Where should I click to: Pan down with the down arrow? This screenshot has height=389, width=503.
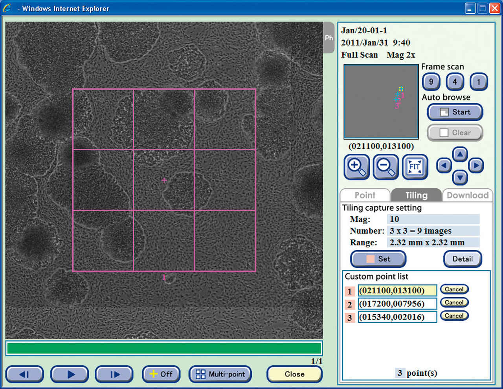point(460,178)
